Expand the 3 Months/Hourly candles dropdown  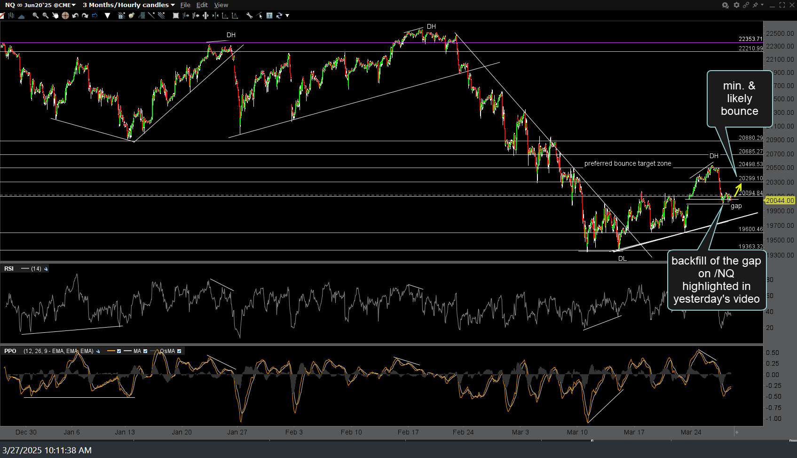128,5
